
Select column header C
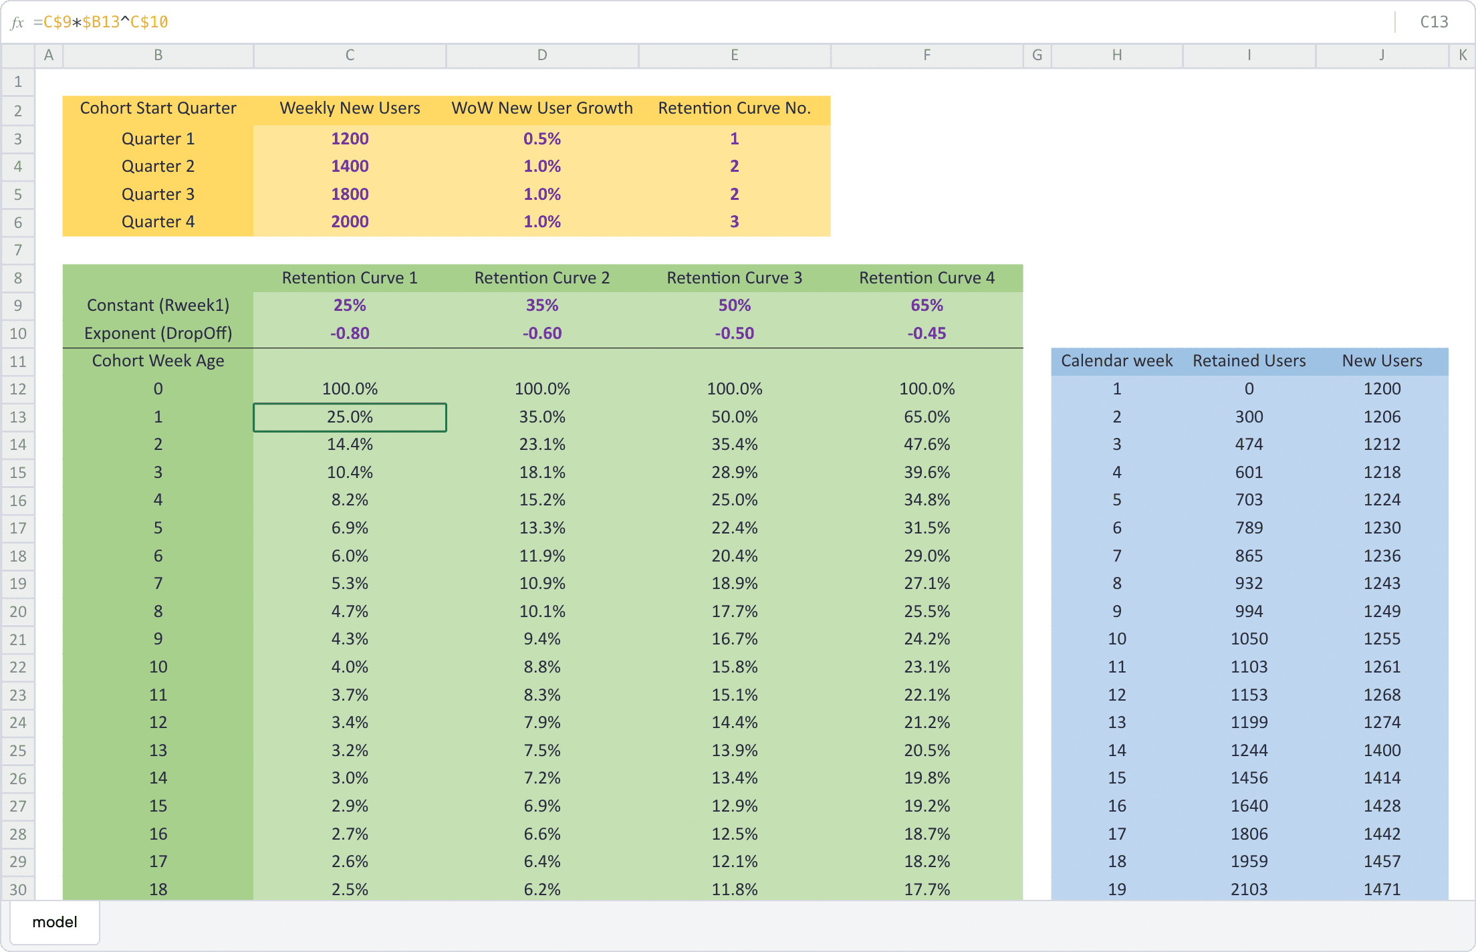pos(350,55)
